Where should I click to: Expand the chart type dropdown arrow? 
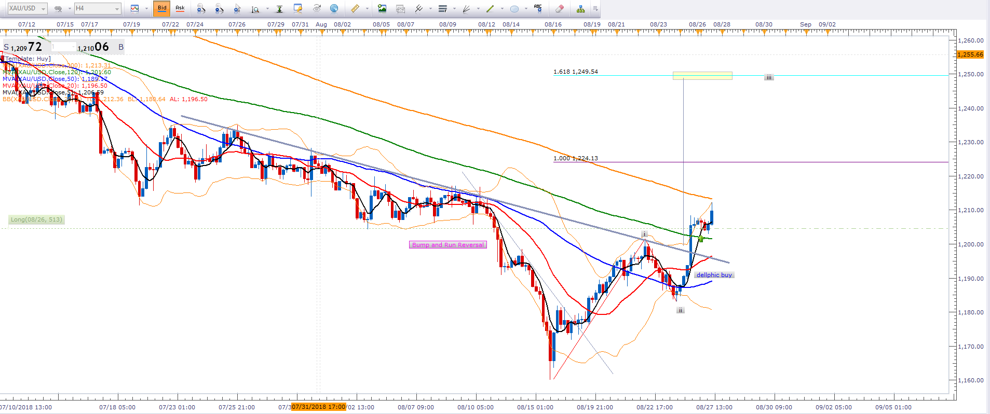[146, 8]
